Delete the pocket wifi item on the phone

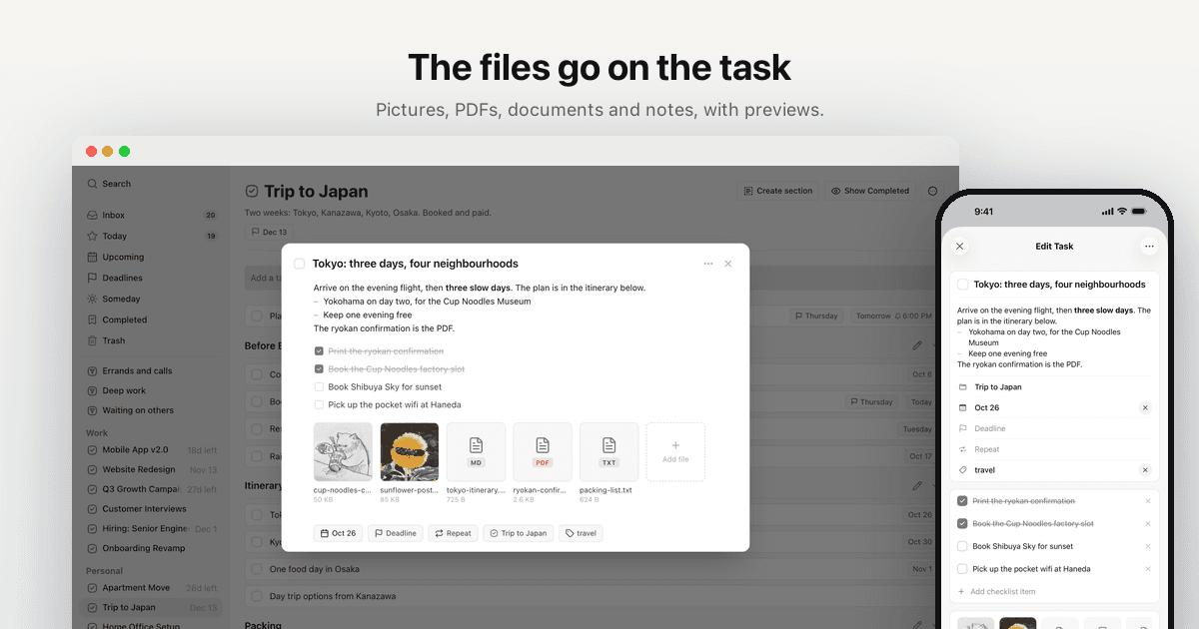(x=1148, y=569)
